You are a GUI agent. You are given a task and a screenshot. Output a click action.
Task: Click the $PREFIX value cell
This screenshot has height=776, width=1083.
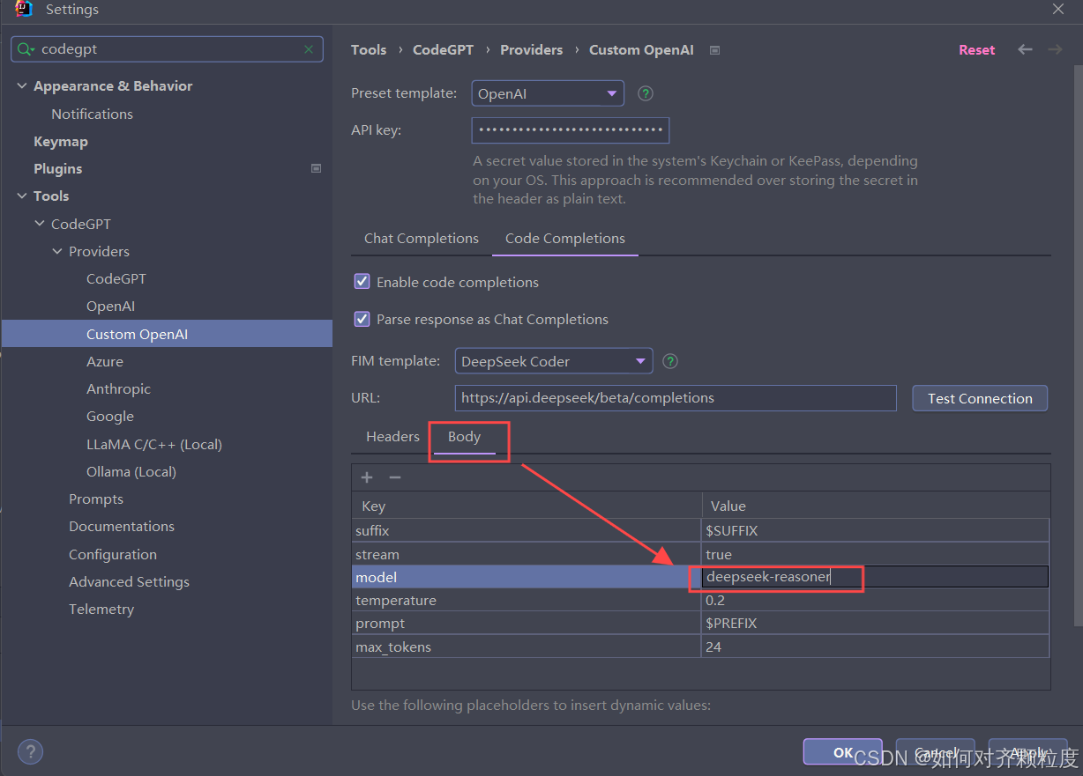[875, 623]
